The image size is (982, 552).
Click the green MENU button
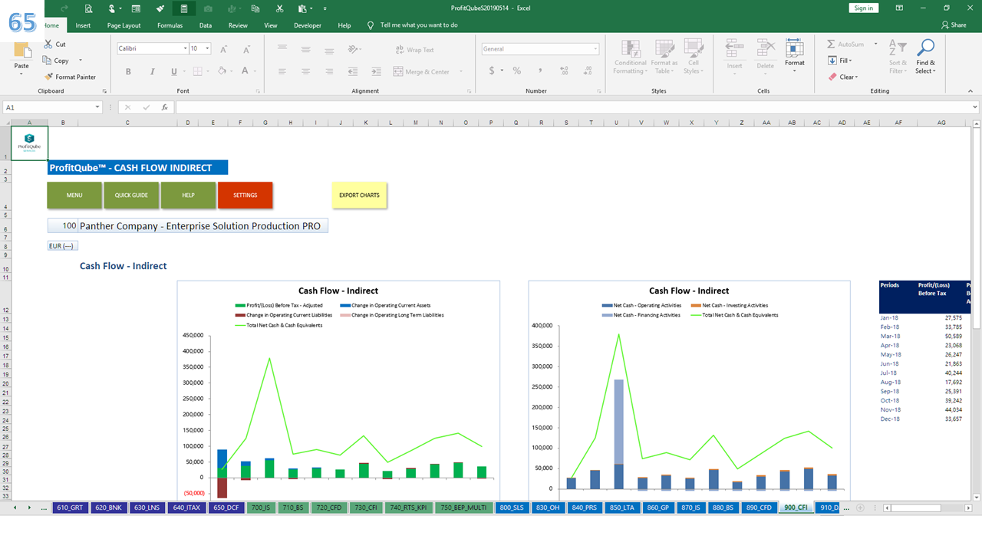(74, 195)
